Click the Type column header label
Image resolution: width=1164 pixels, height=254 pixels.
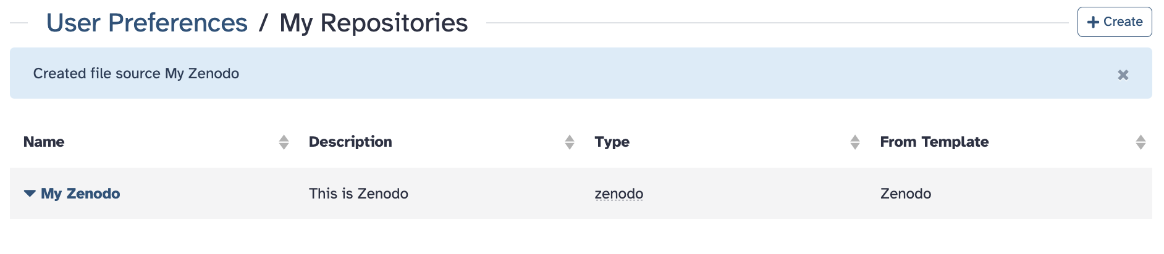(612, 142)
